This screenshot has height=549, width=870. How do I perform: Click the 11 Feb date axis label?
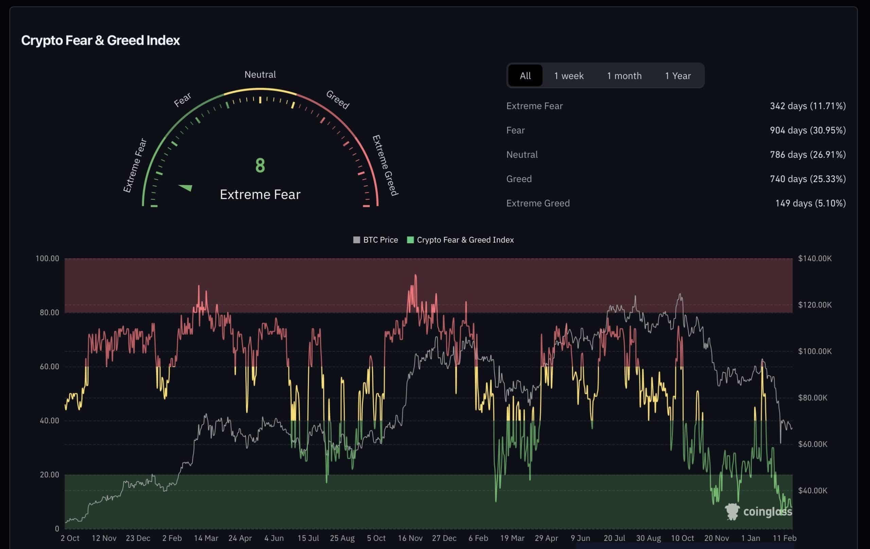point(784,538)
